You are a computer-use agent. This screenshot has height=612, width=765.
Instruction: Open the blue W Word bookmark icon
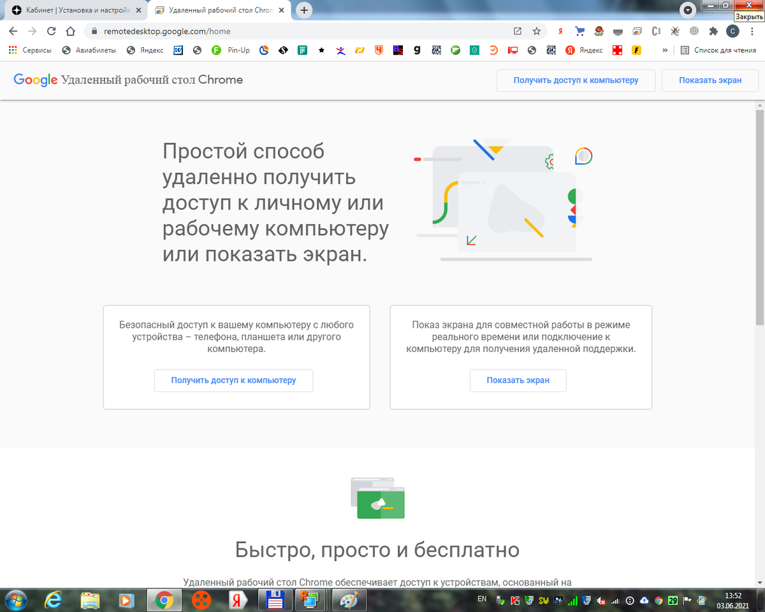178,50
